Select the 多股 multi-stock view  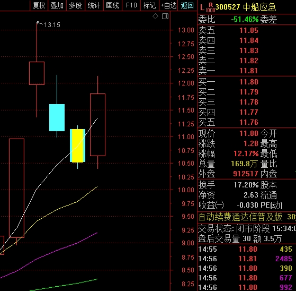point(76,5)
